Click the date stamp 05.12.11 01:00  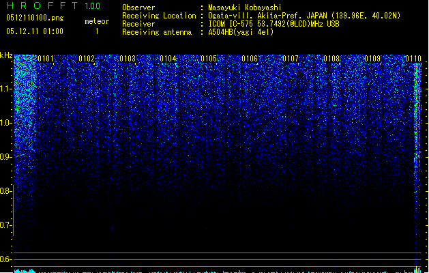tap(35, 31)
